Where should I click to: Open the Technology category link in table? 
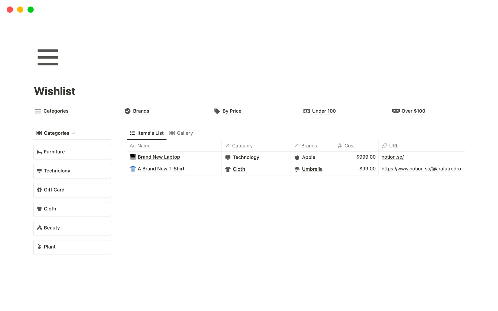246,157
